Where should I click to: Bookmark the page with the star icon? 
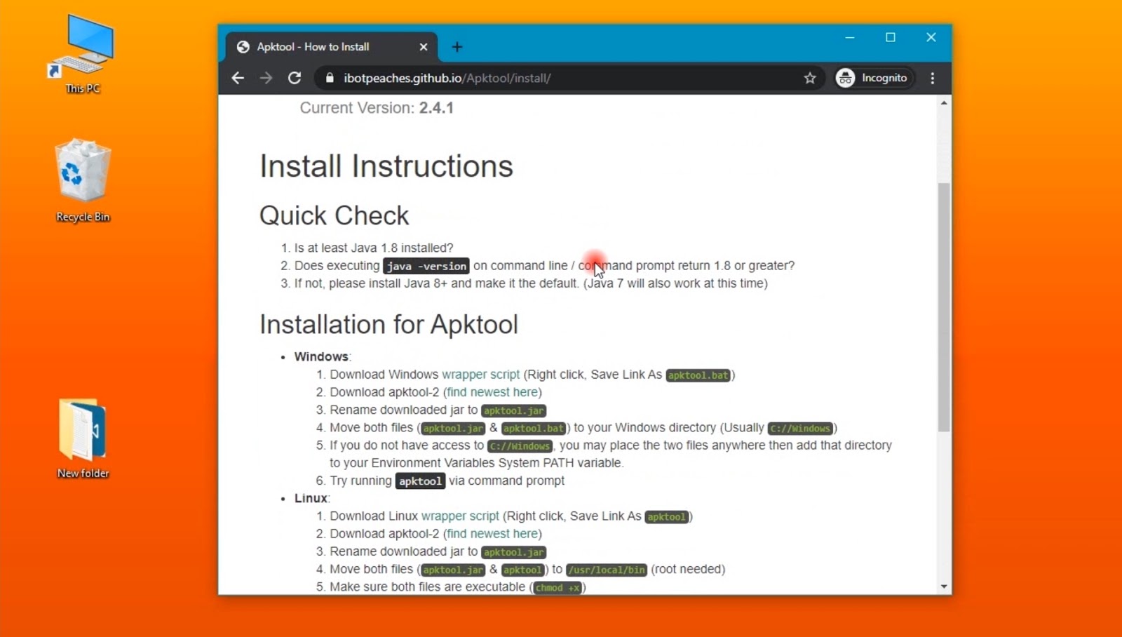[810, 78]
